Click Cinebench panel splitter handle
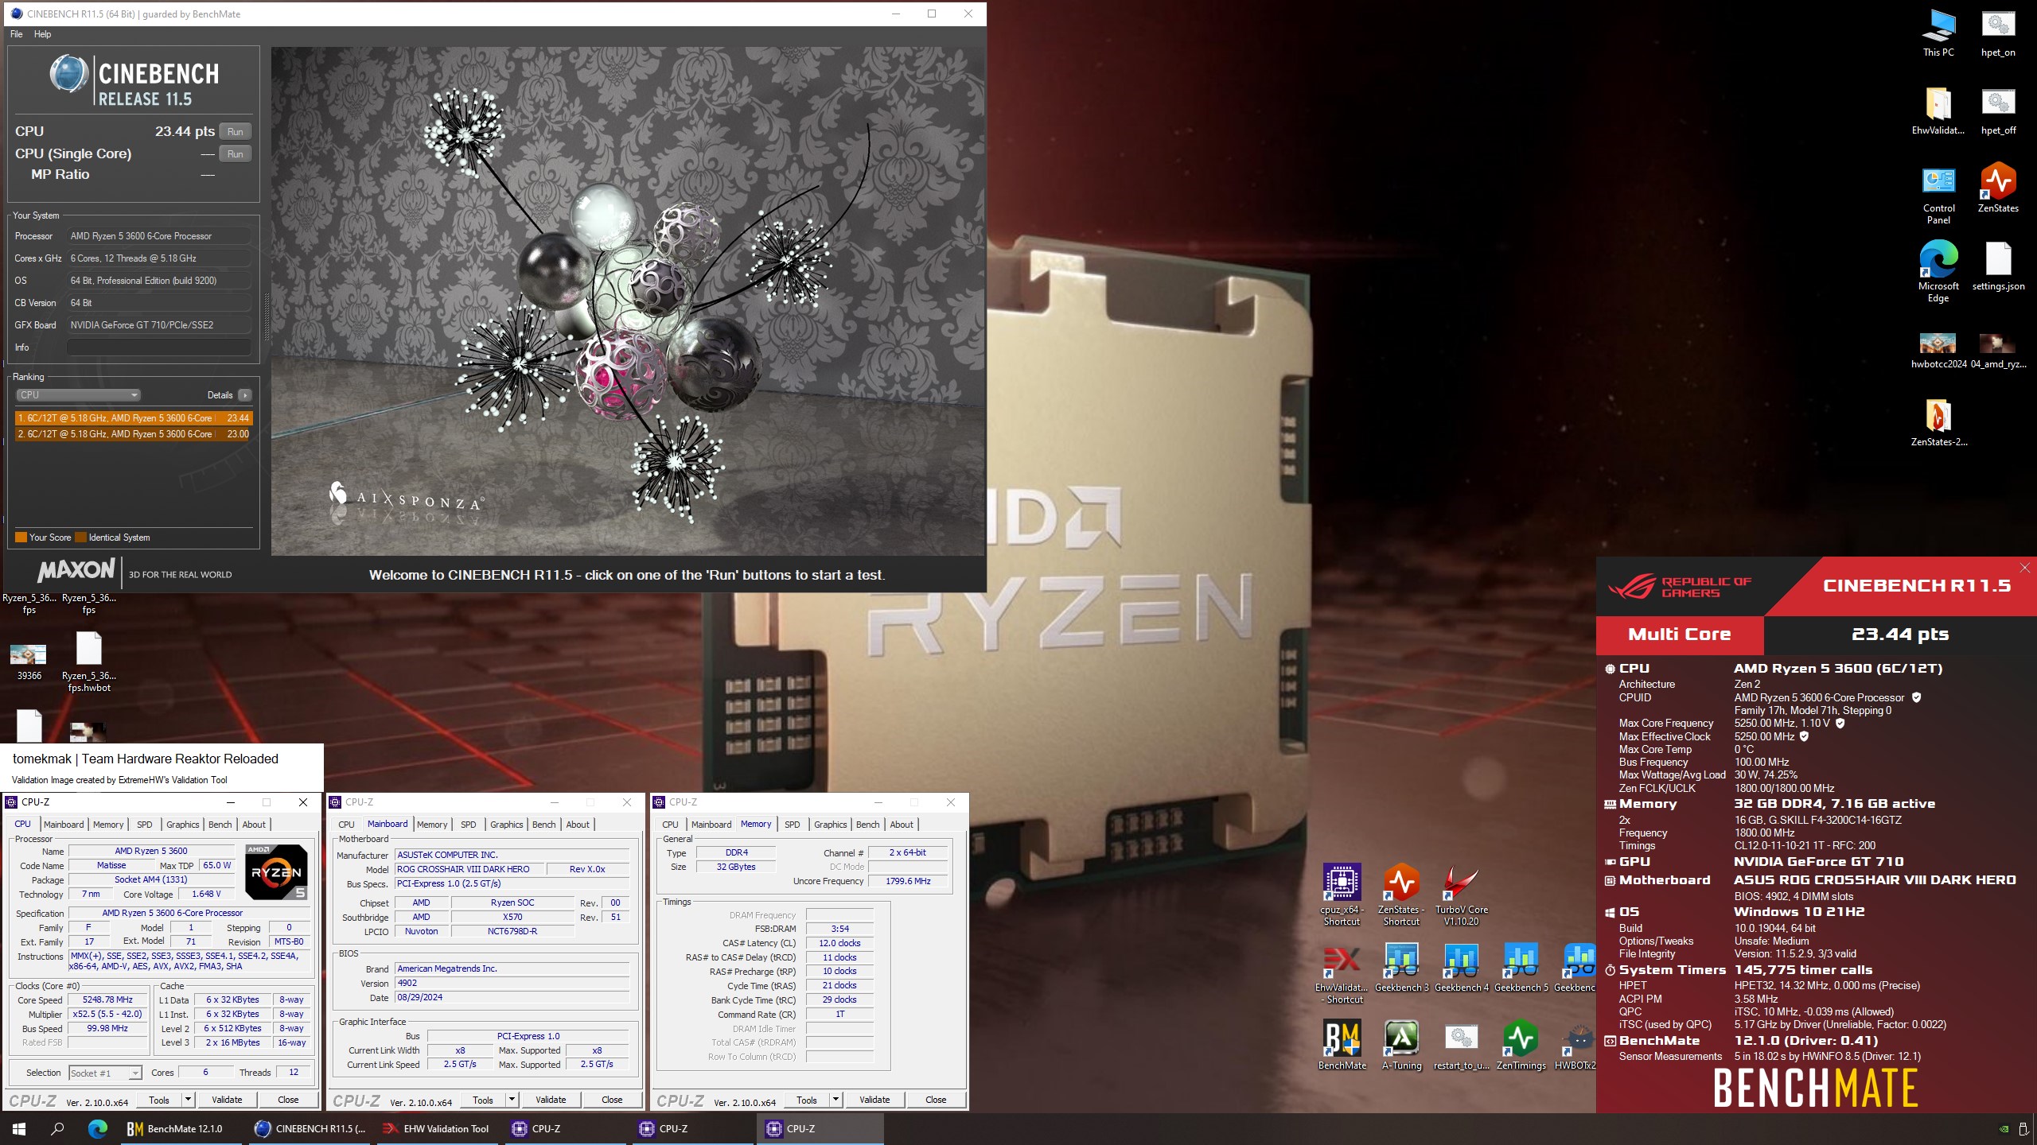 click(x=267, y=316)
